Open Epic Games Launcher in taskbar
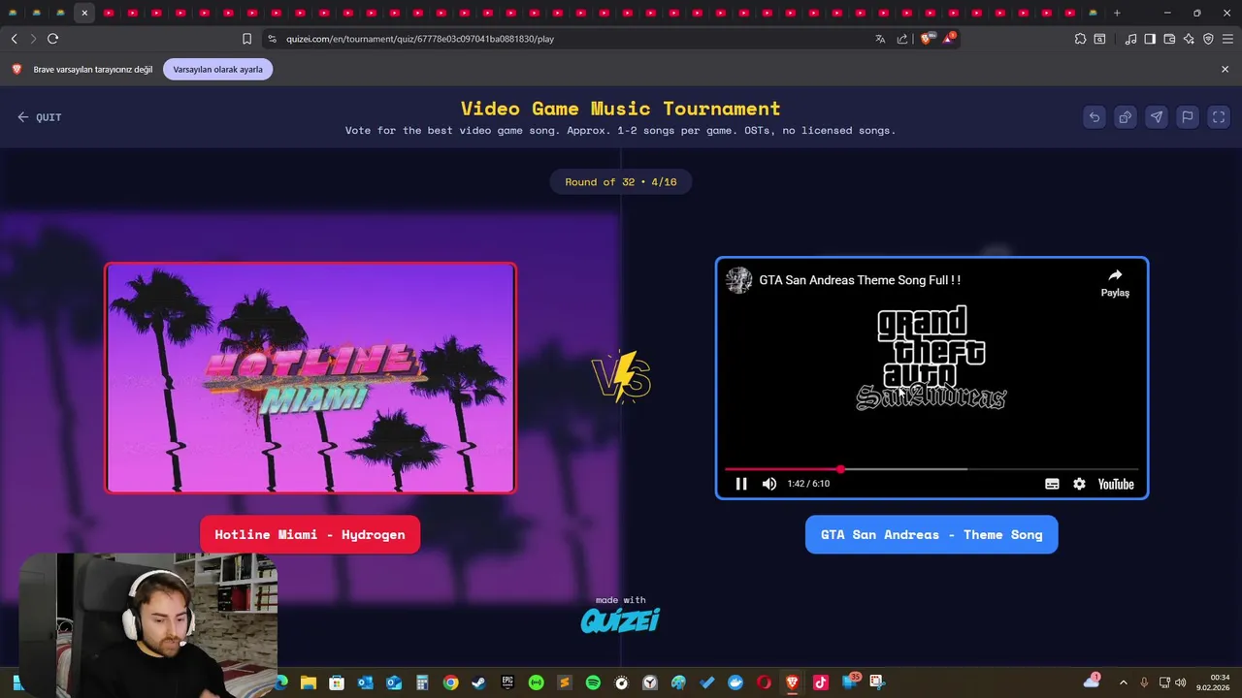This screenshot has width=1242, height=698. (507, 682)
